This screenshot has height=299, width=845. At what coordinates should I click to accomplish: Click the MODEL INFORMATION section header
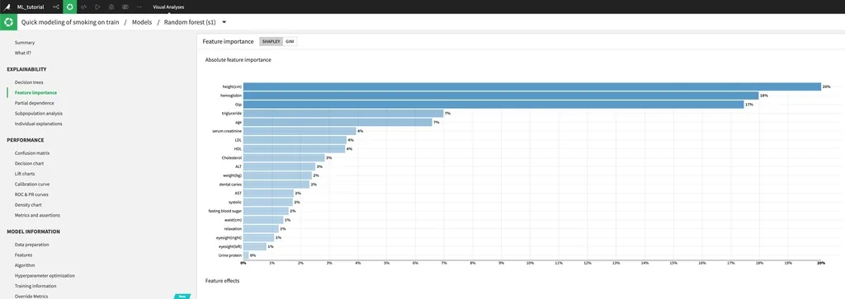pos(33,231)
